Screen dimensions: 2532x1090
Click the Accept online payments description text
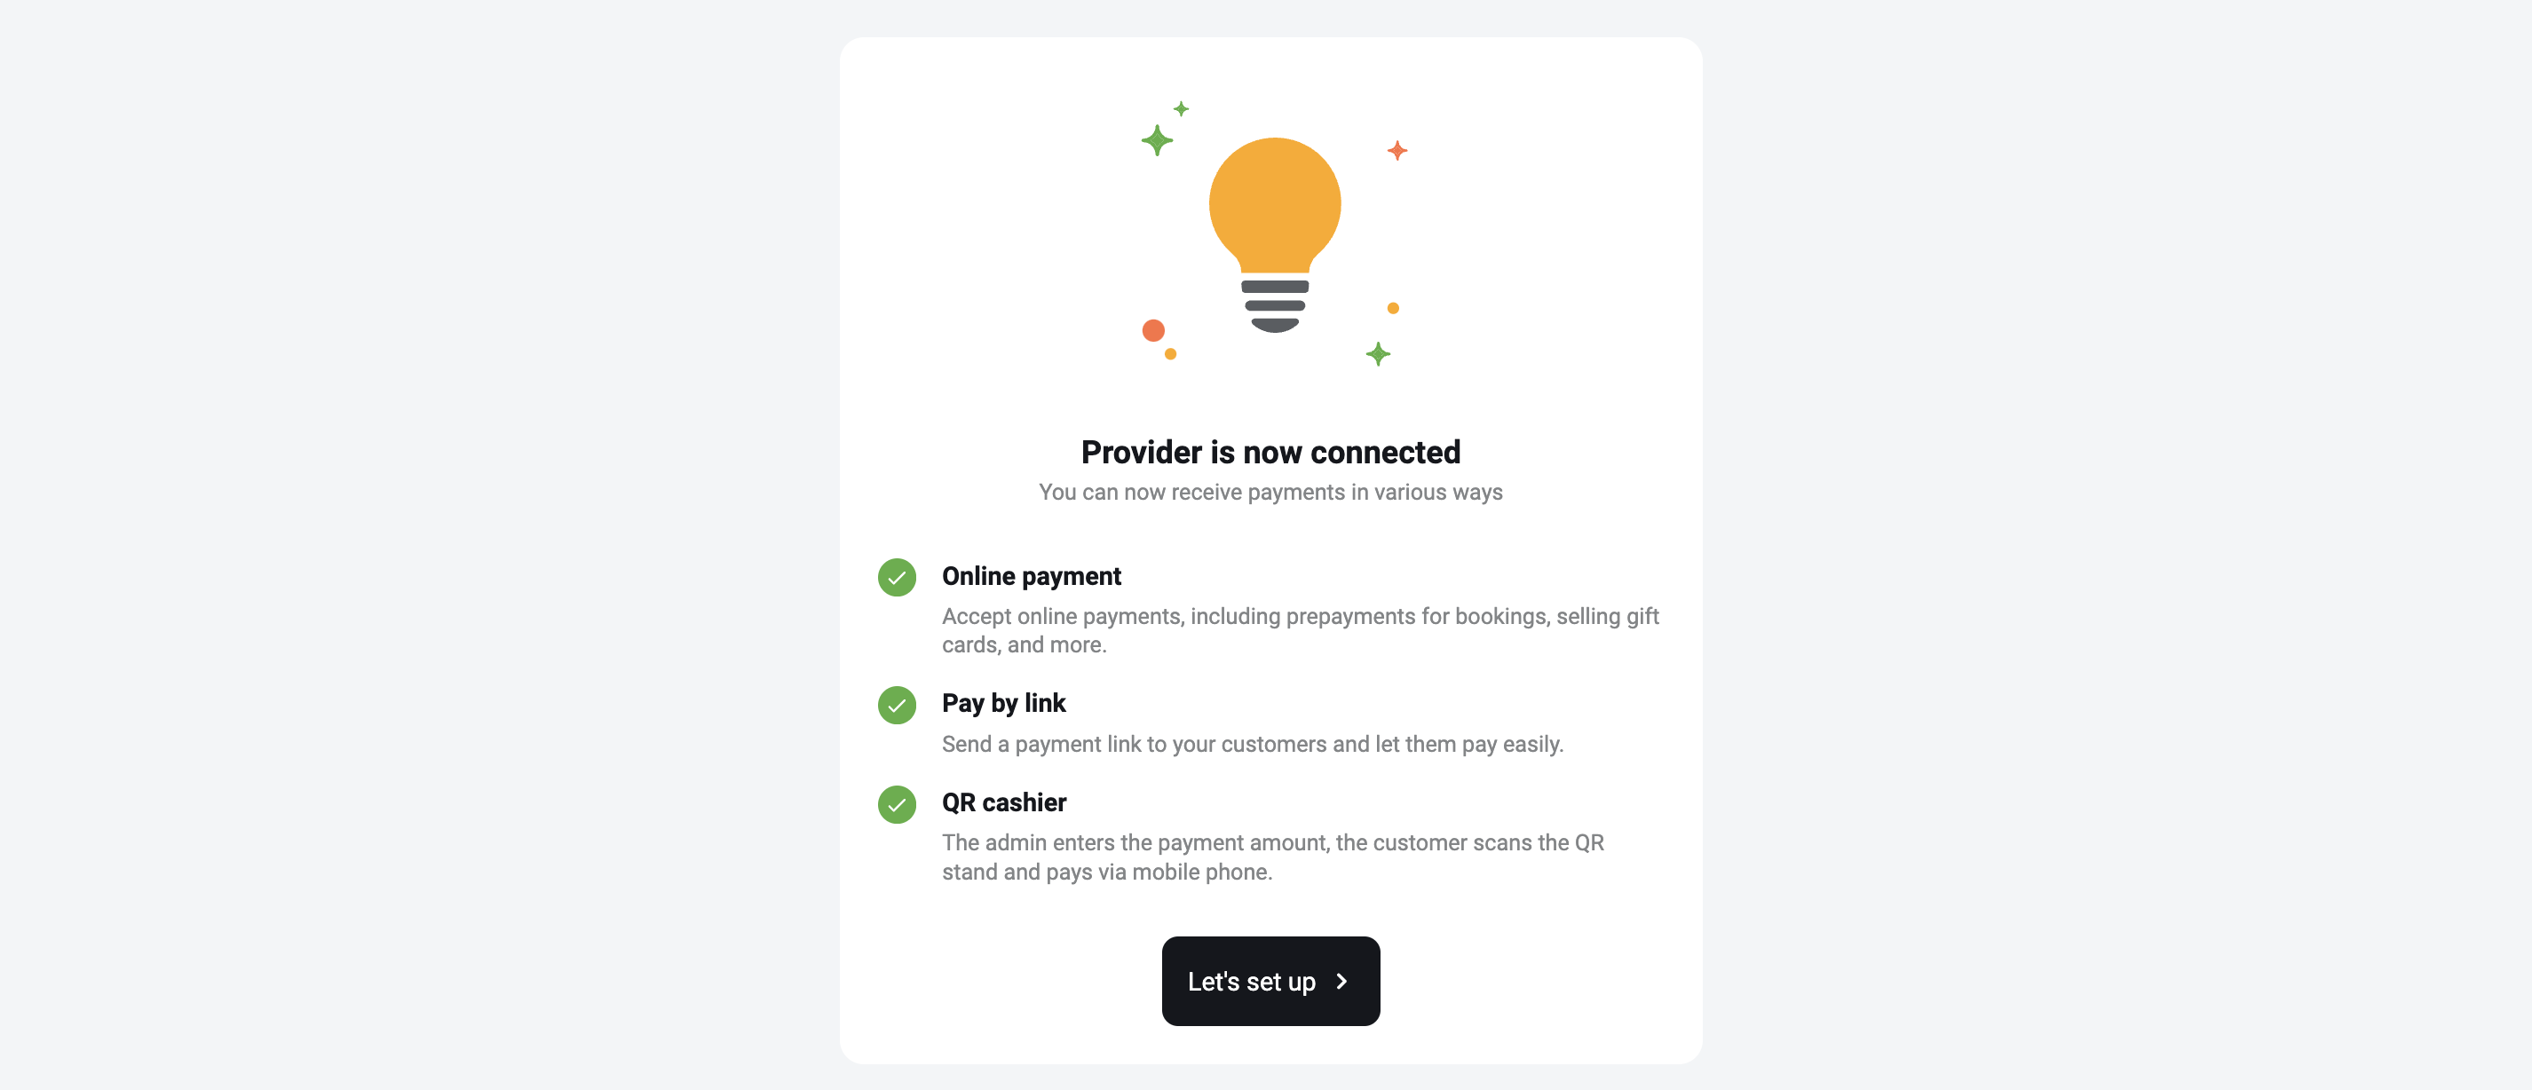point(1301,630)
